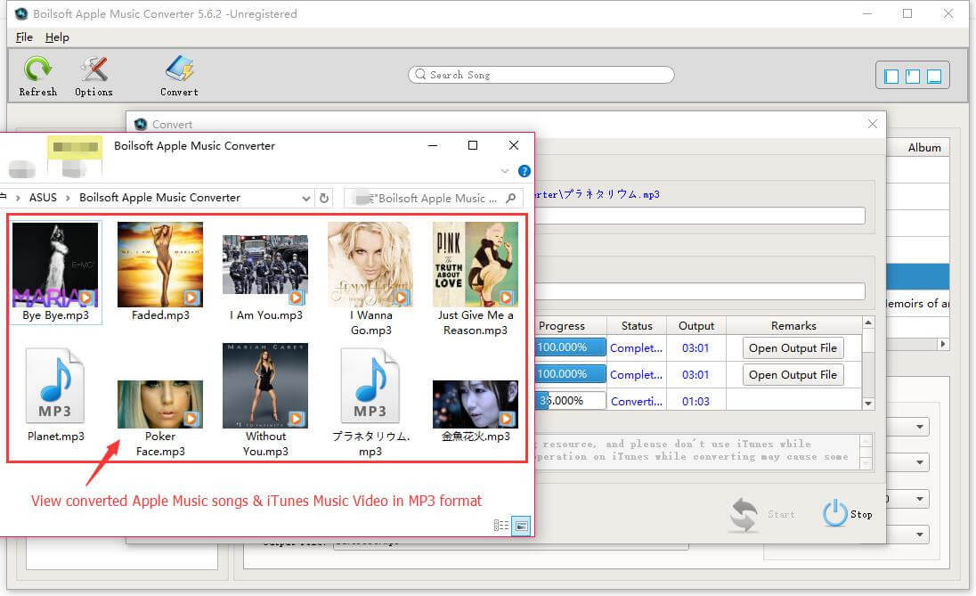
Task: Click the song list right scroll arrow
Action: pos(943,344)
